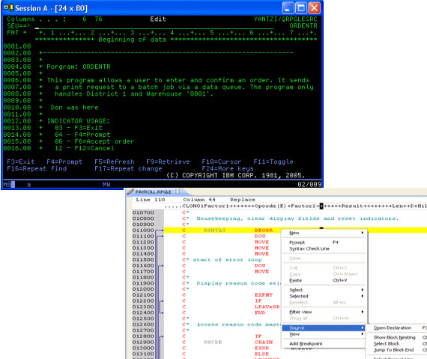
Task: Click line number 012100 in editor
Action: (x=143, y=295)
